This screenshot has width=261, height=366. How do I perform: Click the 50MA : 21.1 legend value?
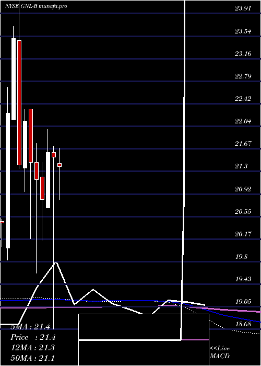tap(32, 358)
